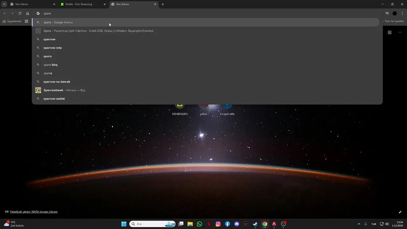Viewport: 407px width, 229px height.
Task: Open the yutuo shortcut
Action: [x=203, y=110]
